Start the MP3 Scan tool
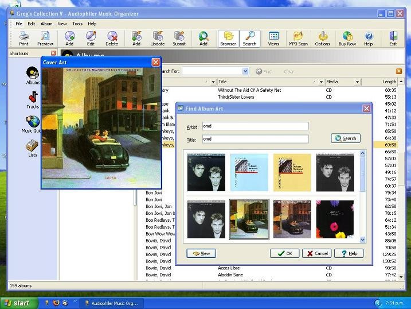Image resolution: width=411 pixels, height=309 pixels. click(x=298, y=38)
